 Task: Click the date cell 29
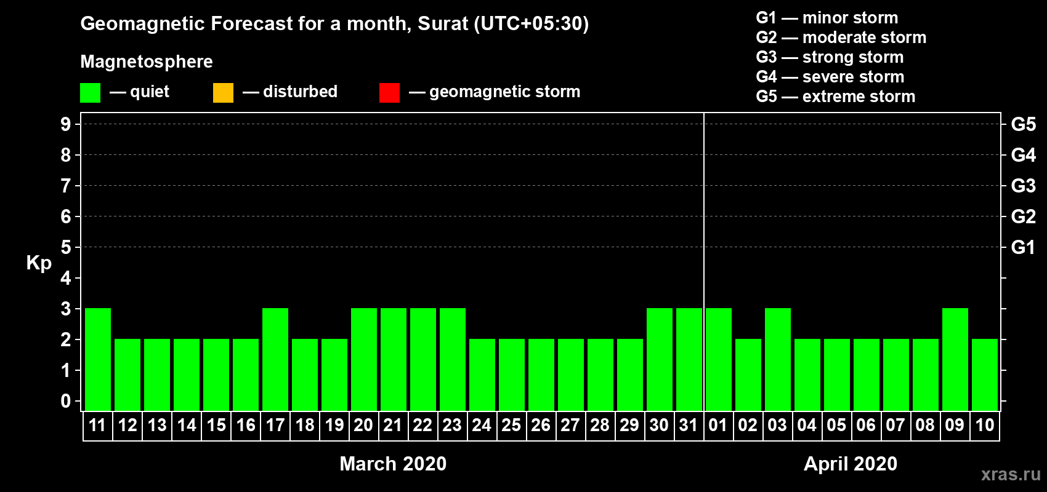pos(630,426)
